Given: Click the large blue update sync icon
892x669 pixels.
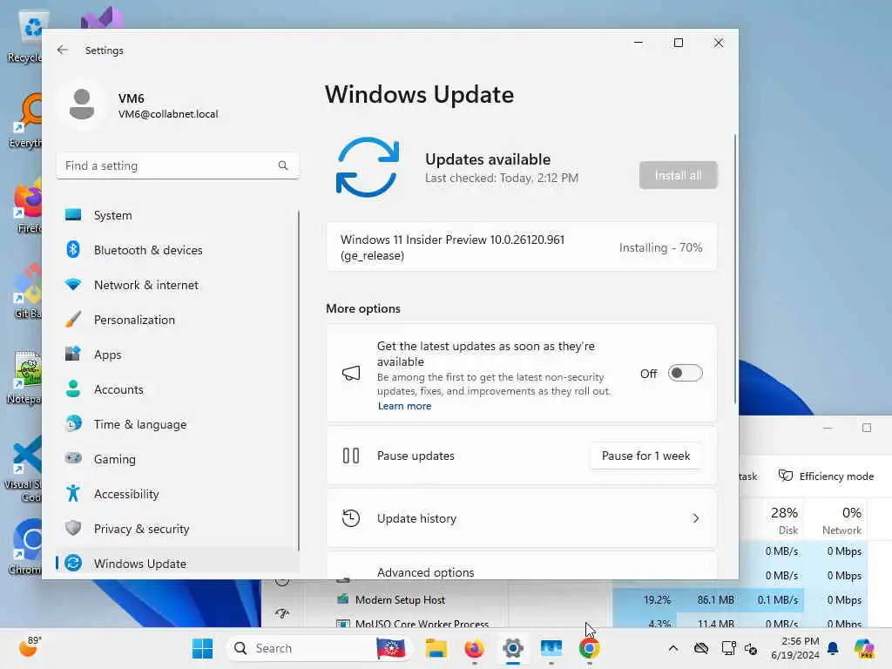Looking at the screenshot, I should click(368, 167).
